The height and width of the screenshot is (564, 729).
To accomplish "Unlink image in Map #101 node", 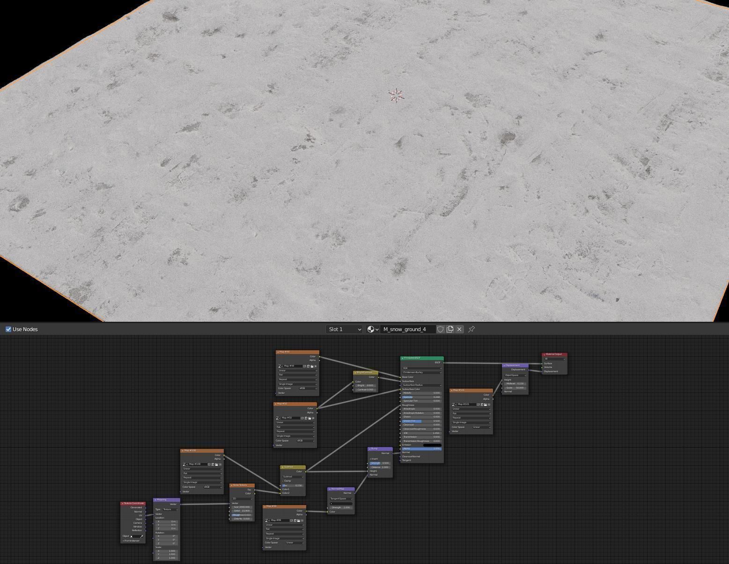I will coord(489,405).
